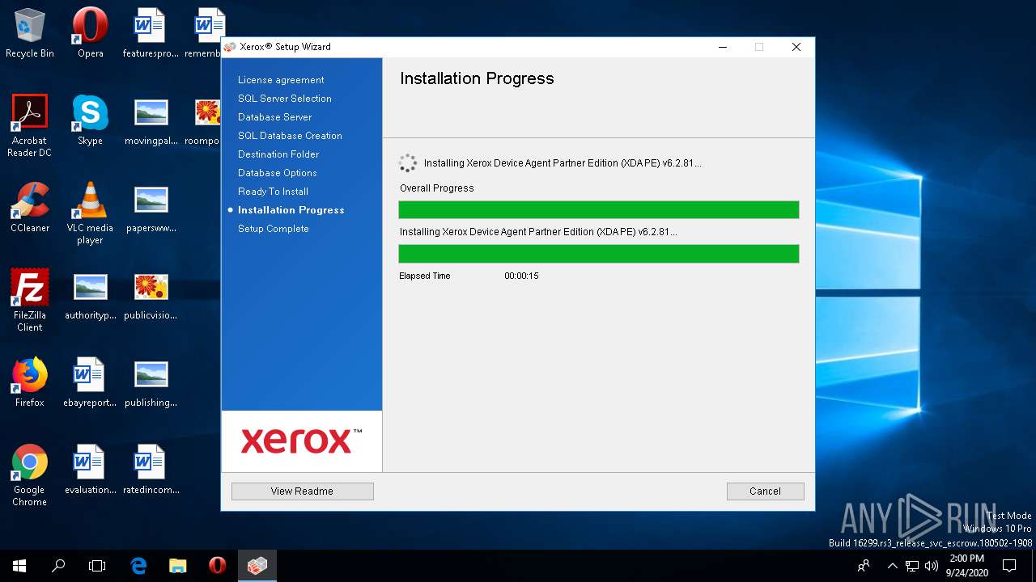Cancel the Xerox installation
The height and width of the screenshot is (582, 1036).
point(765,491)
